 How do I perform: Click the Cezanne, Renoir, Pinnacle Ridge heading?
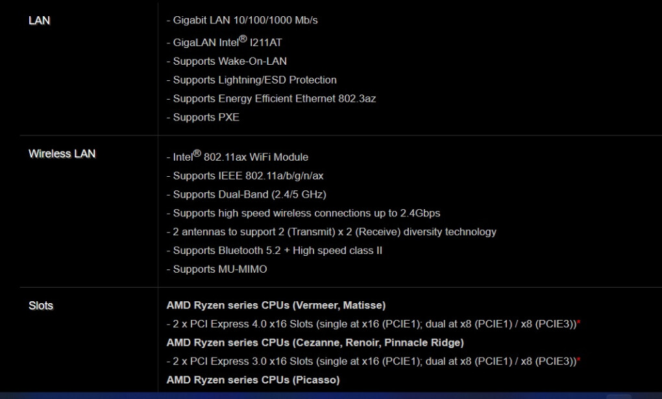click(x=315, y=343)
